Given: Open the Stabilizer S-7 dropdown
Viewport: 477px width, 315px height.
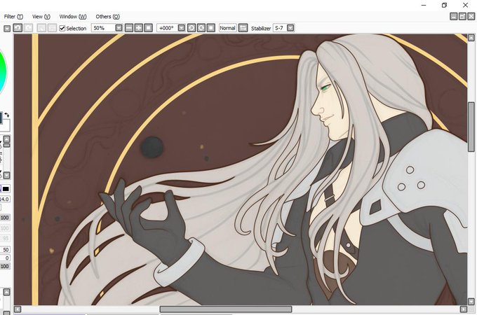Looking at the screenshot, I should pos(290,28).
